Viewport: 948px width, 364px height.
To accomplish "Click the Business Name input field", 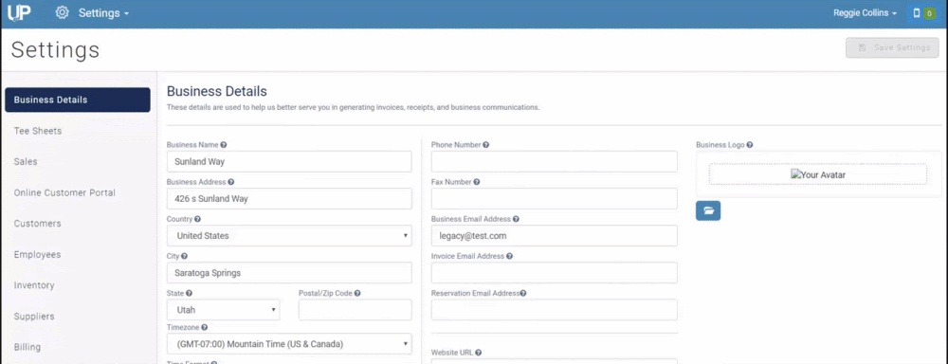I will coord(289,161).
